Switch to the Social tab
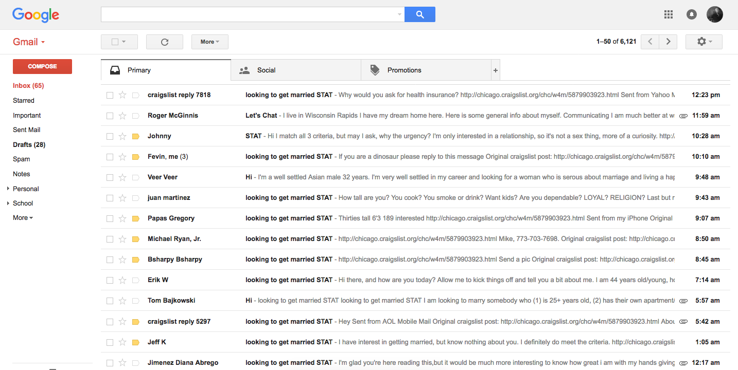 [x=296, y=70]
